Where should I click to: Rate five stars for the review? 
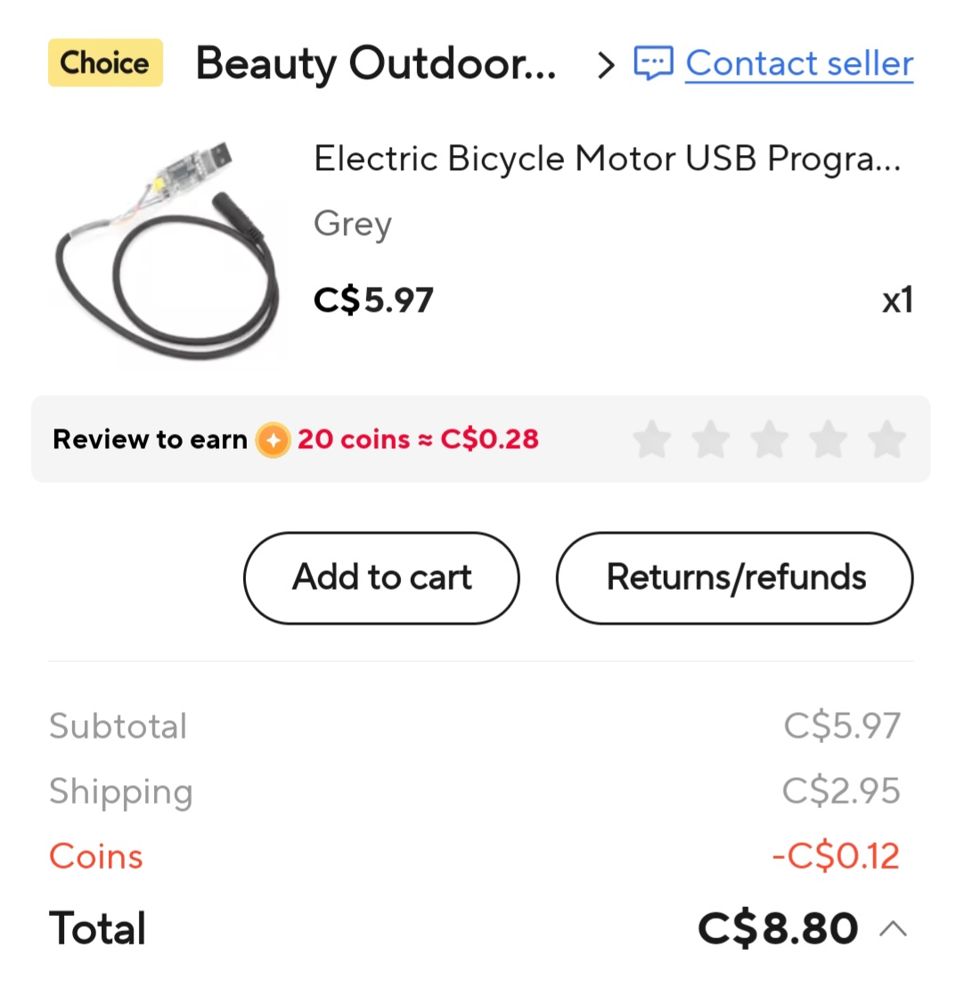pos(887,440)
